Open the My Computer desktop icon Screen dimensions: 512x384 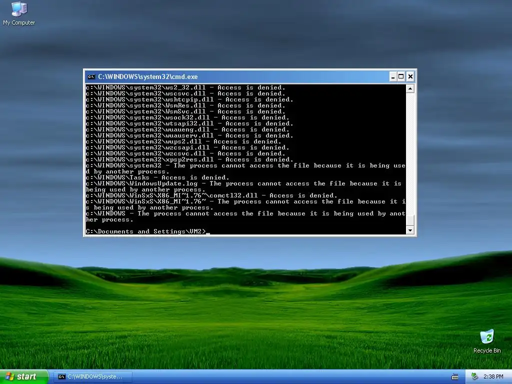[x=19, y=13]
